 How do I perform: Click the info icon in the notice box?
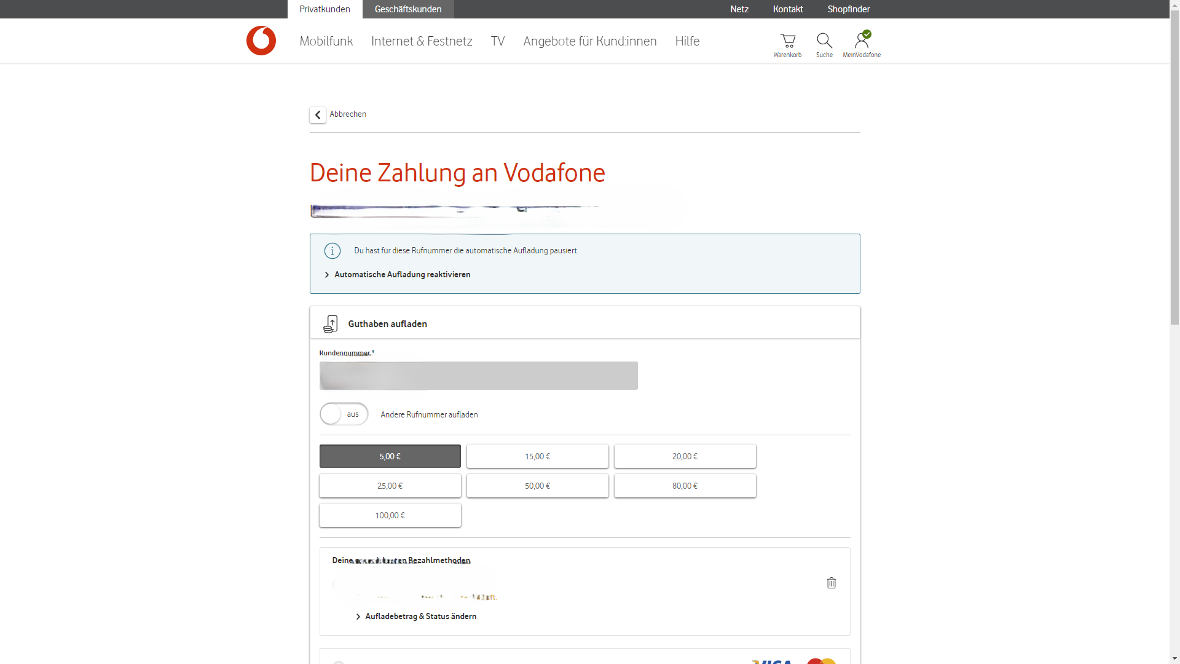pyautogui.click(x=332, y=251)
